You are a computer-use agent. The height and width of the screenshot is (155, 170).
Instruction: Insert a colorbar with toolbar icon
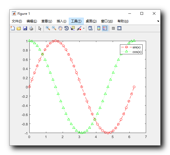click(99, 28)
